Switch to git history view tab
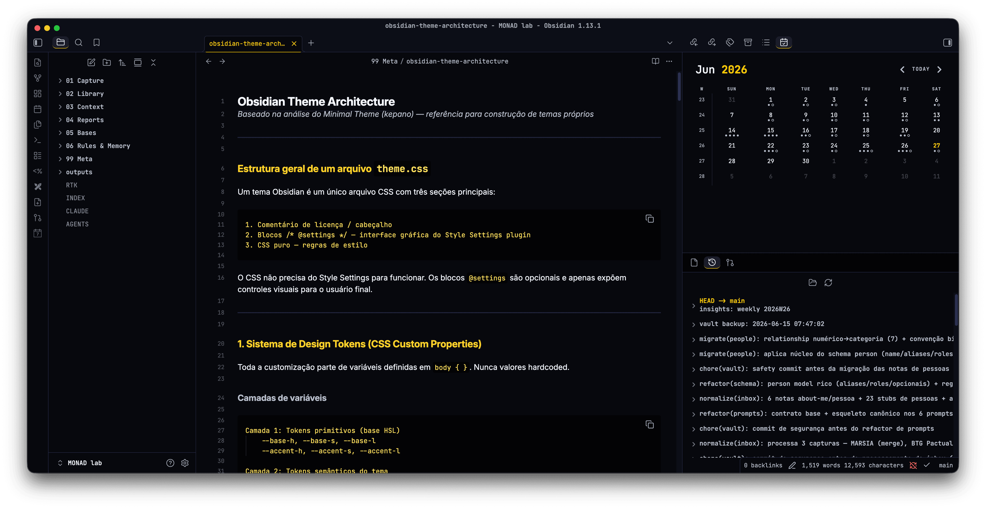The height and width of the screenshot is (509, 986). [x=712, y=263]
